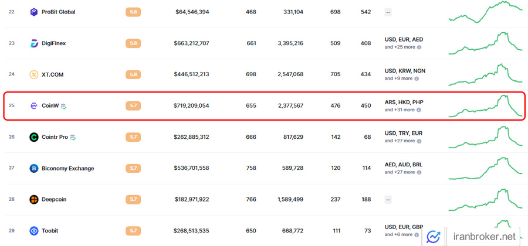Click the volume value $262,885,312
528x246 pixels.
click(192, 137)
